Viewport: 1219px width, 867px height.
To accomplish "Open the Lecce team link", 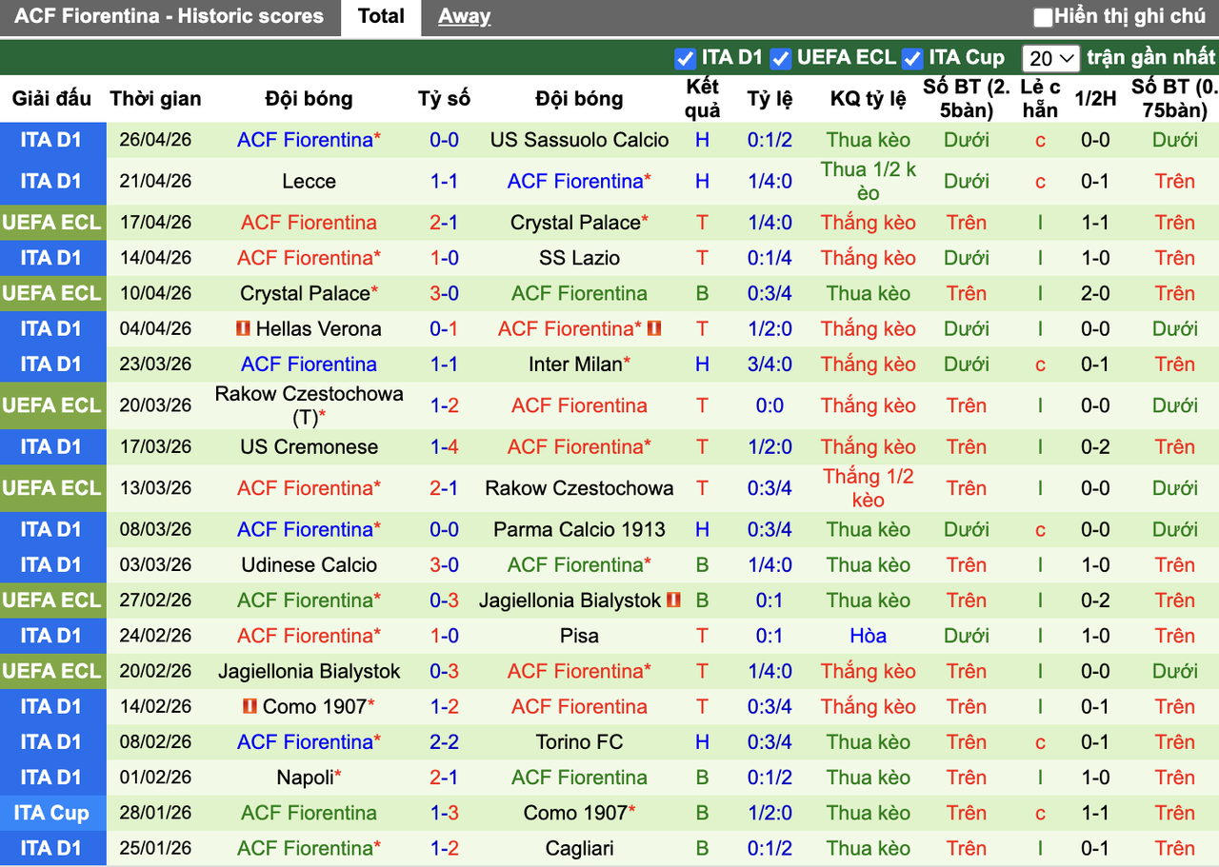I will (x=310, y=181).
